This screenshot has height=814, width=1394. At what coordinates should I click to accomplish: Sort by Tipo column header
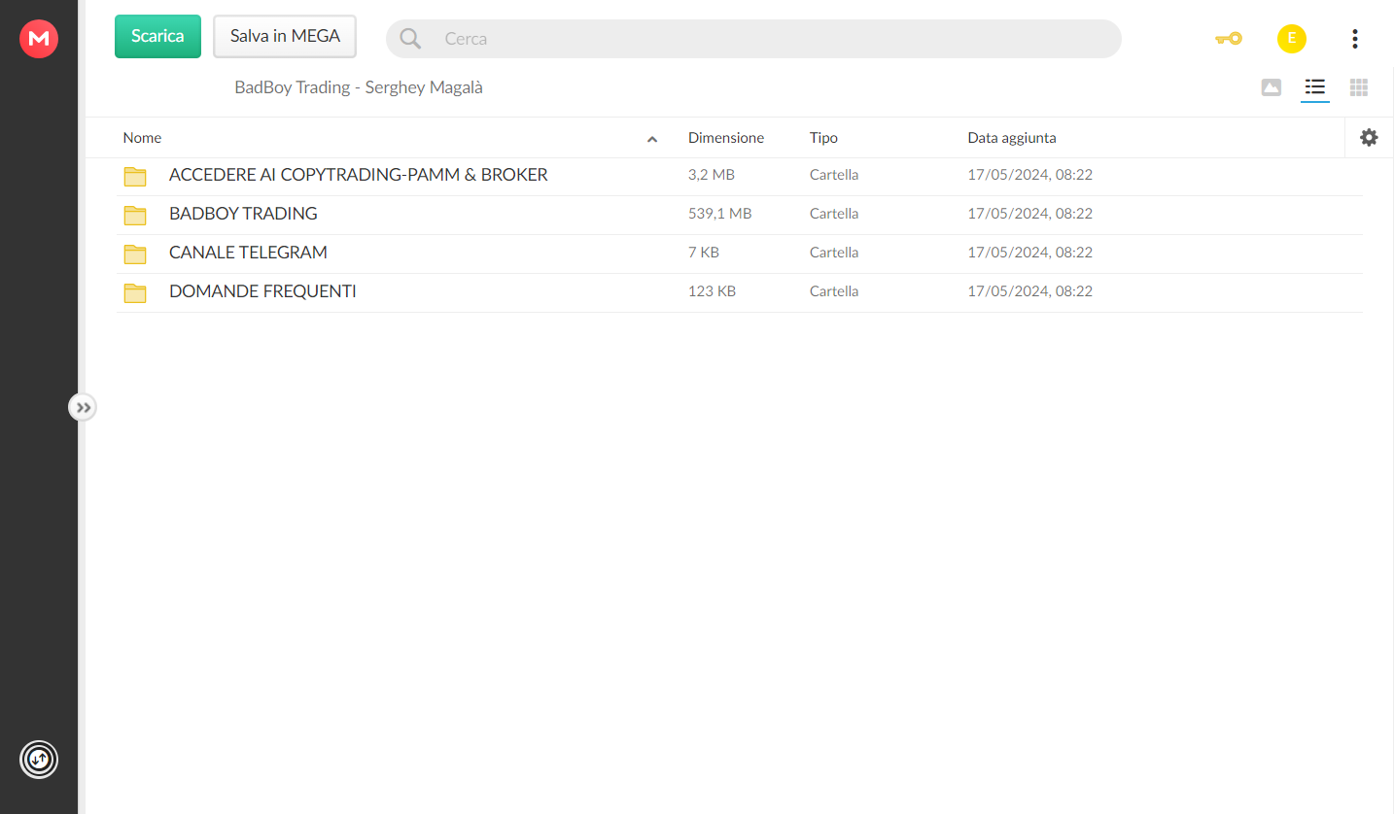(x=823, y=138)
